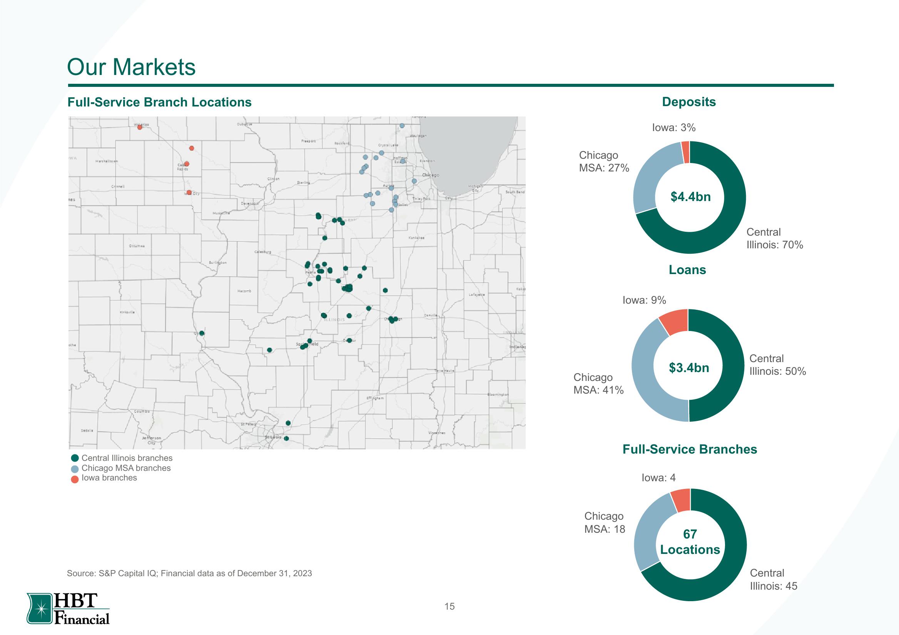Click the "Macomb" label on the map
Screen dimensions: 899x635
point(244,291)
